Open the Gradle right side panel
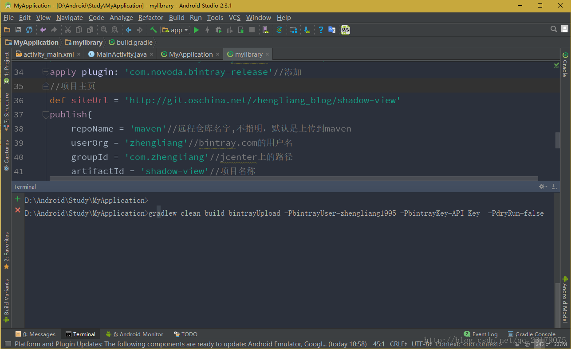This screenshot has height=349, width=571. pos(565,65)
